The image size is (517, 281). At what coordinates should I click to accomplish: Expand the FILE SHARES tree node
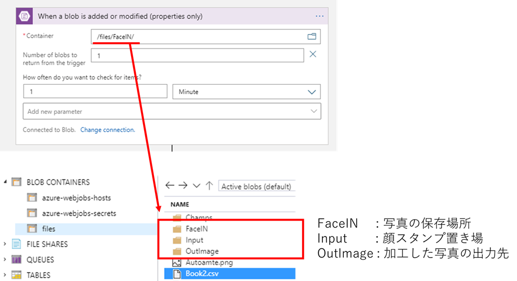coord(5,244)
